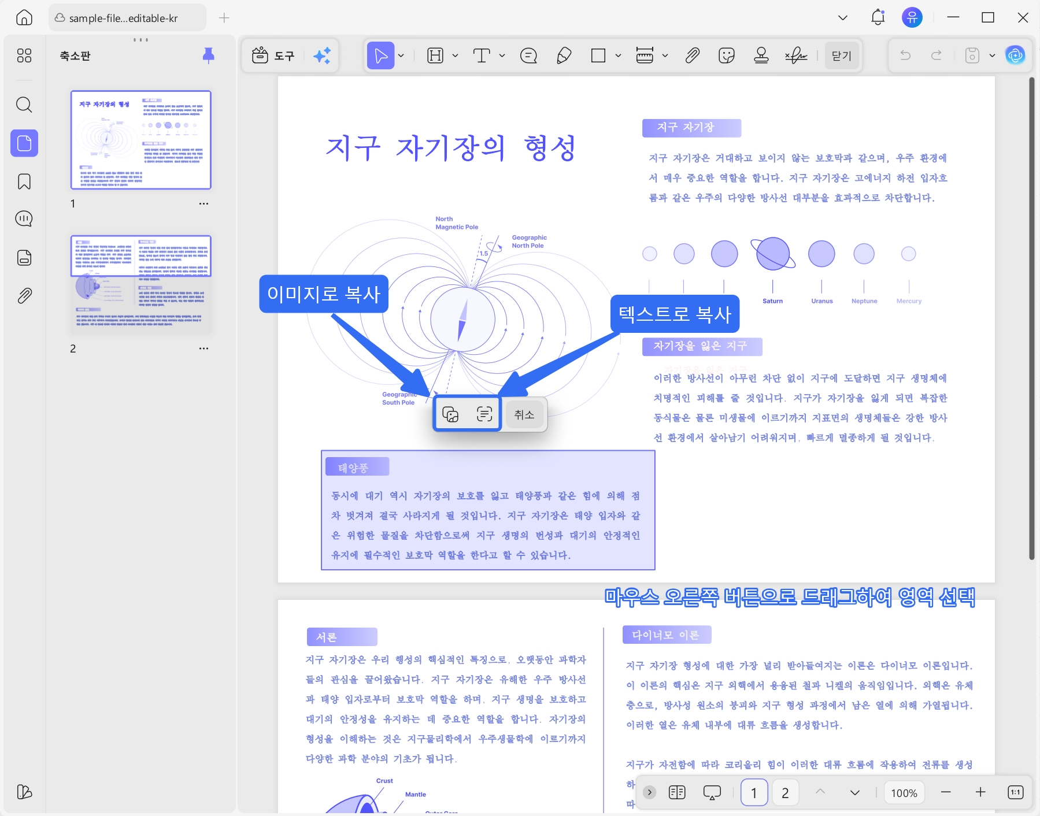Select the comment note tool
Image resolution: width=1040 pixels, height=816 pixels.
(x=528, y=55)
